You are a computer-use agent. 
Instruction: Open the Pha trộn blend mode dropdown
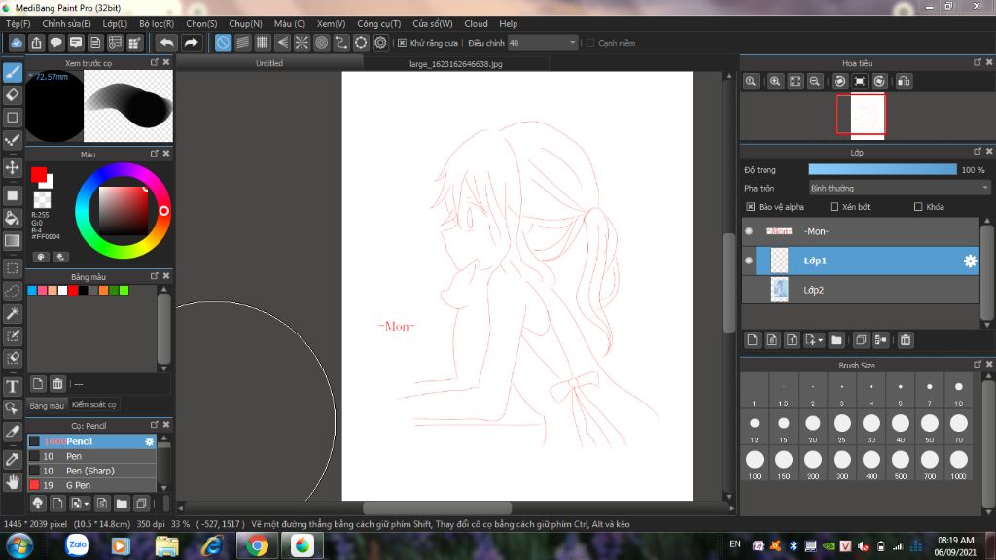tap(900, 189)
